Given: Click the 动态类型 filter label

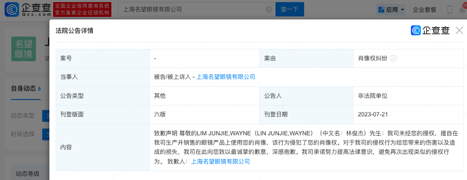Looking at the screenshot, I should coord(23,116).
